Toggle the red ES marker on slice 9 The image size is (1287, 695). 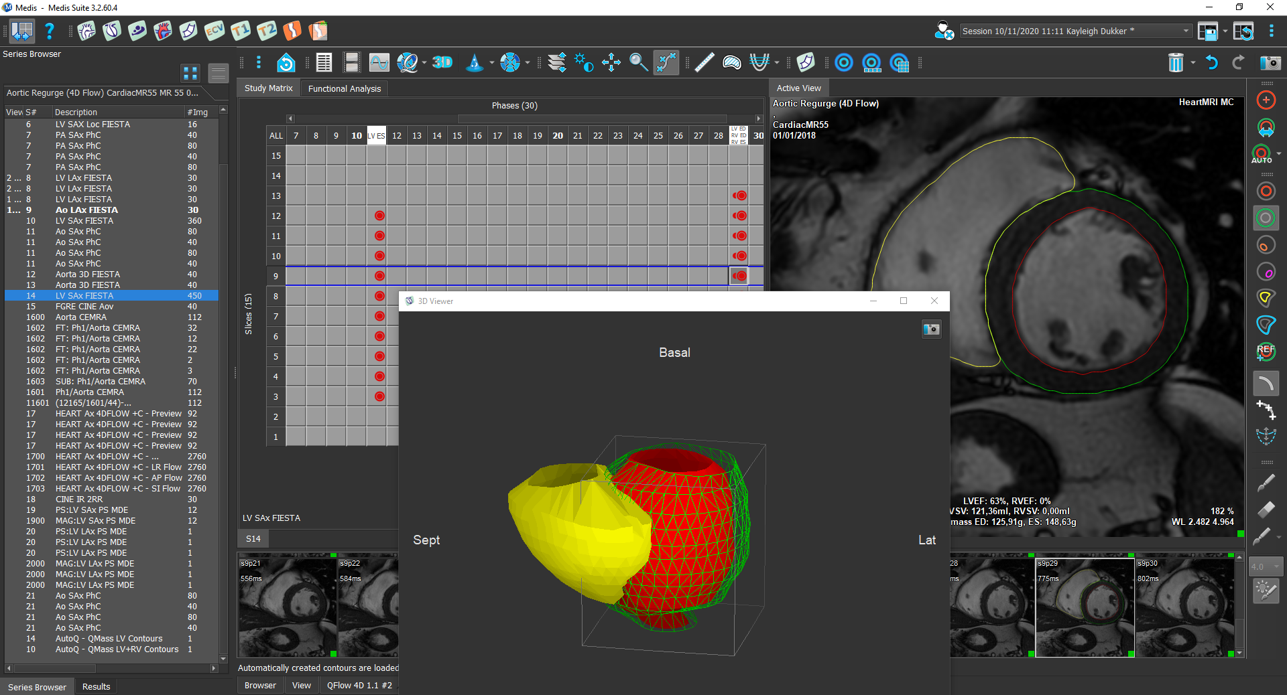(x=740, y=276)
